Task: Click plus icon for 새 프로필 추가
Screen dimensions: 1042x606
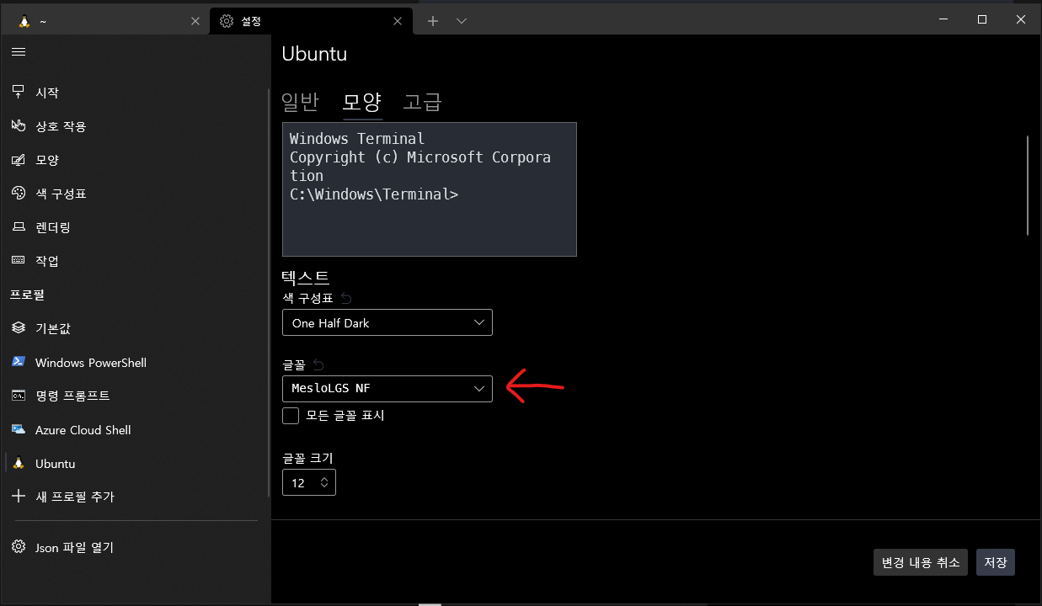Action: pos(19,497)
